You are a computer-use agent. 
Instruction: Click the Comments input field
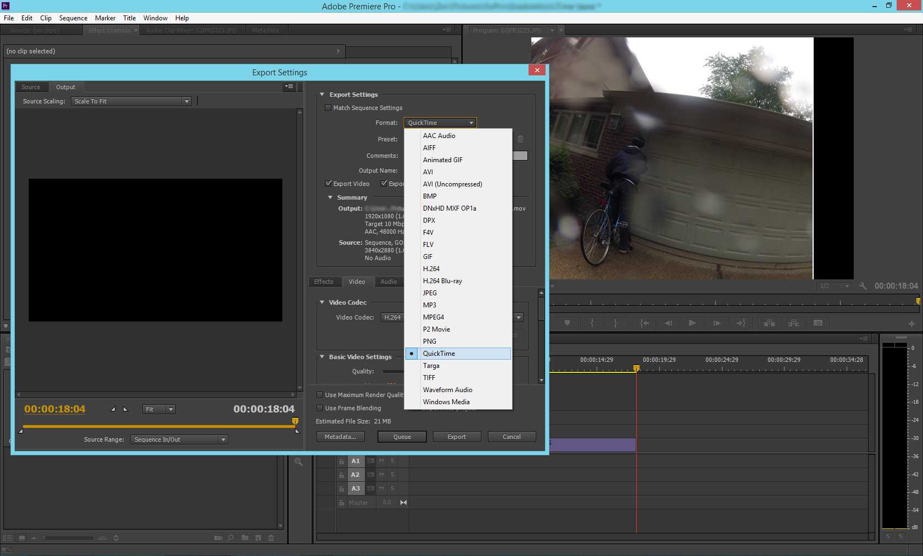coord(520,156)
